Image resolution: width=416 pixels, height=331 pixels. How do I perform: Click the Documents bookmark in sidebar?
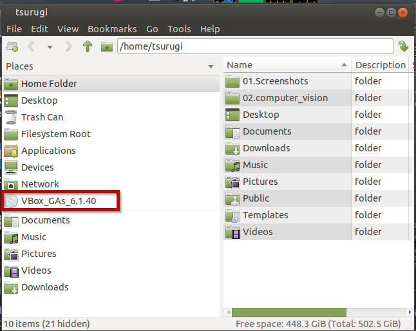tap(111, 220)
